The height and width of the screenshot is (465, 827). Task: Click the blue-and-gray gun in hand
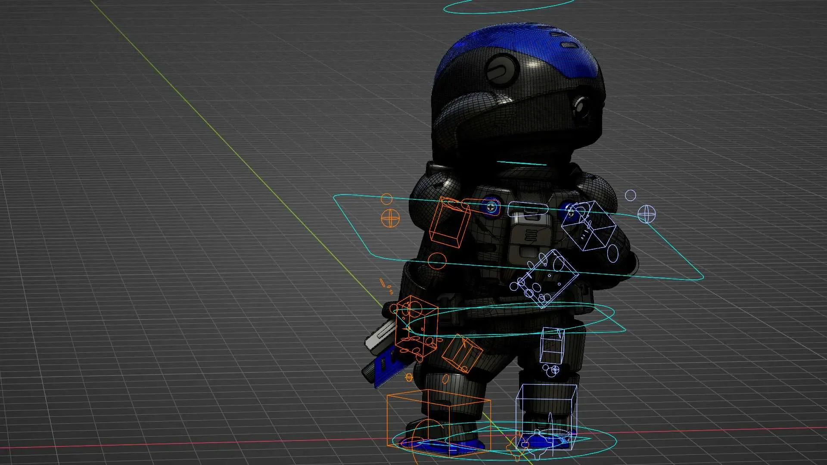point(386,354)
